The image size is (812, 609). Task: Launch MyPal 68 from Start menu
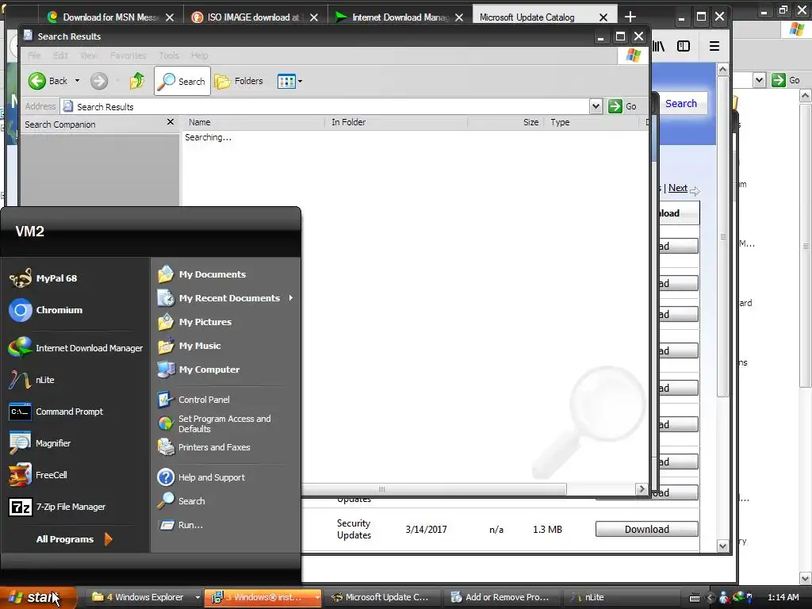click(44, 278)
